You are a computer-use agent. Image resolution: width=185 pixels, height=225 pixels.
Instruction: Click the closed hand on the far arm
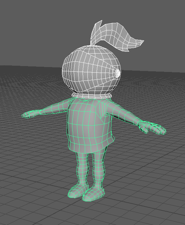(30, 114)
